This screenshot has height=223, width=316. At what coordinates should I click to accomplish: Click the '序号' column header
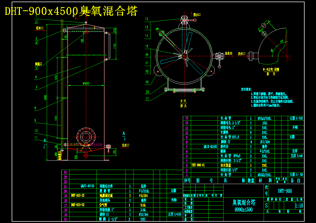[187, 181]
